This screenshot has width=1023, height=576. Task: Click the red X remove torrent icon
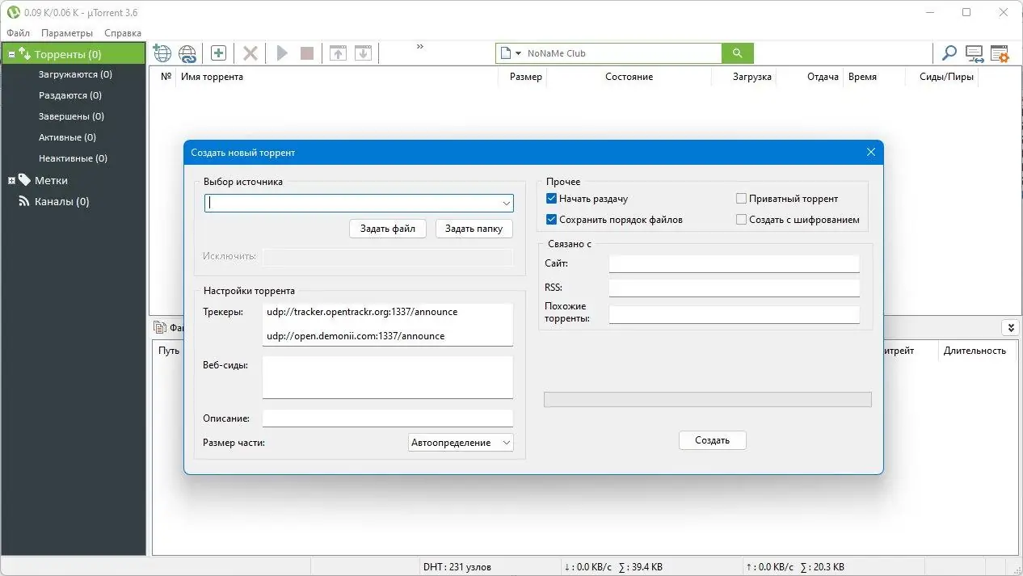click(250, 53)
